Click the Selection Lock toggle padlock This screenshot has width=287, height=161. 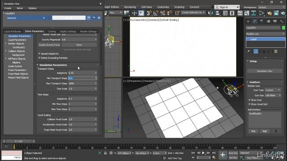[105, 153]
